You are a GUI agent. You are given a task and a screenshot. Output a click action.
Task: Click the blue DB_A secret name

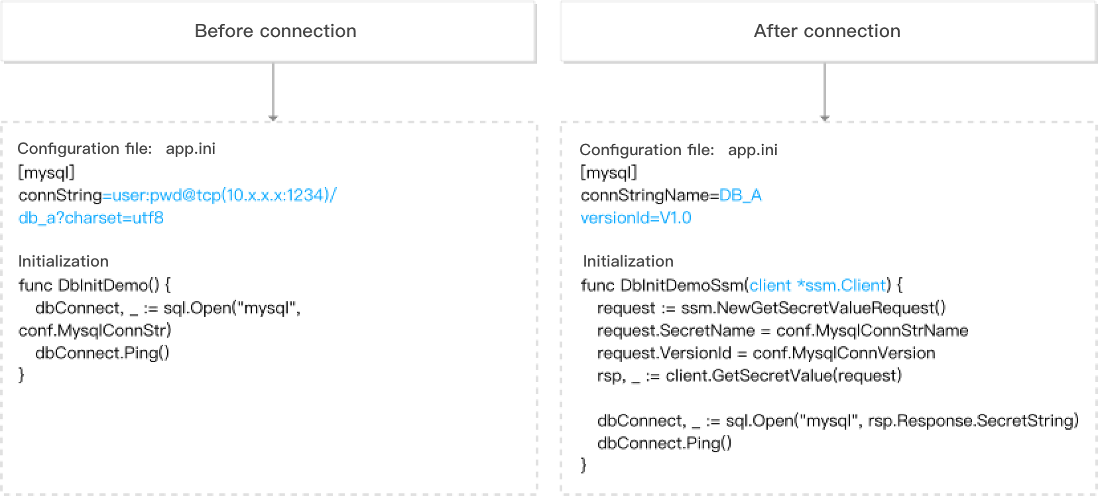(740, 196)
